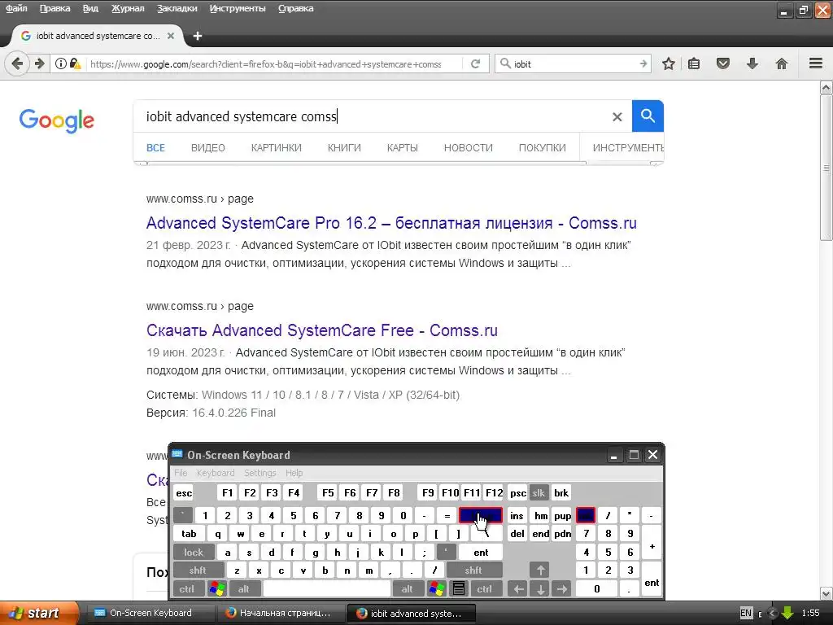The width and height of the screenshot is (833, 625).
Task: Switch to Начальная страница taskbar button
Action: coord(281,613)
